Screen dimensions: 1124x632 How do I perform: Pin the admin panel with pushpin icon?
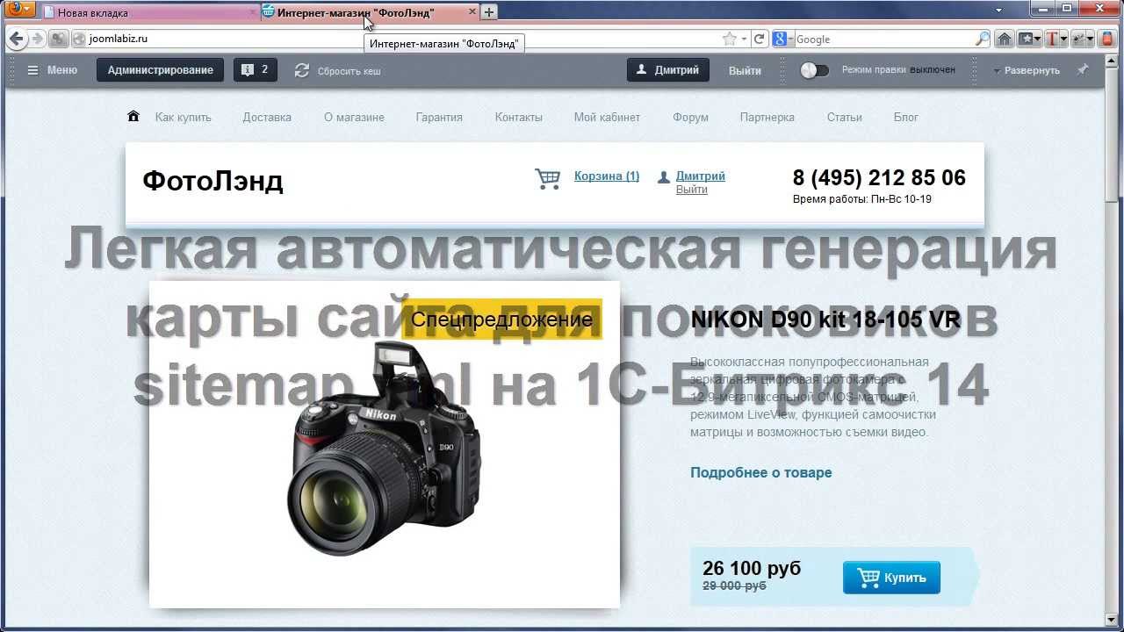[x=1083, y=69]
